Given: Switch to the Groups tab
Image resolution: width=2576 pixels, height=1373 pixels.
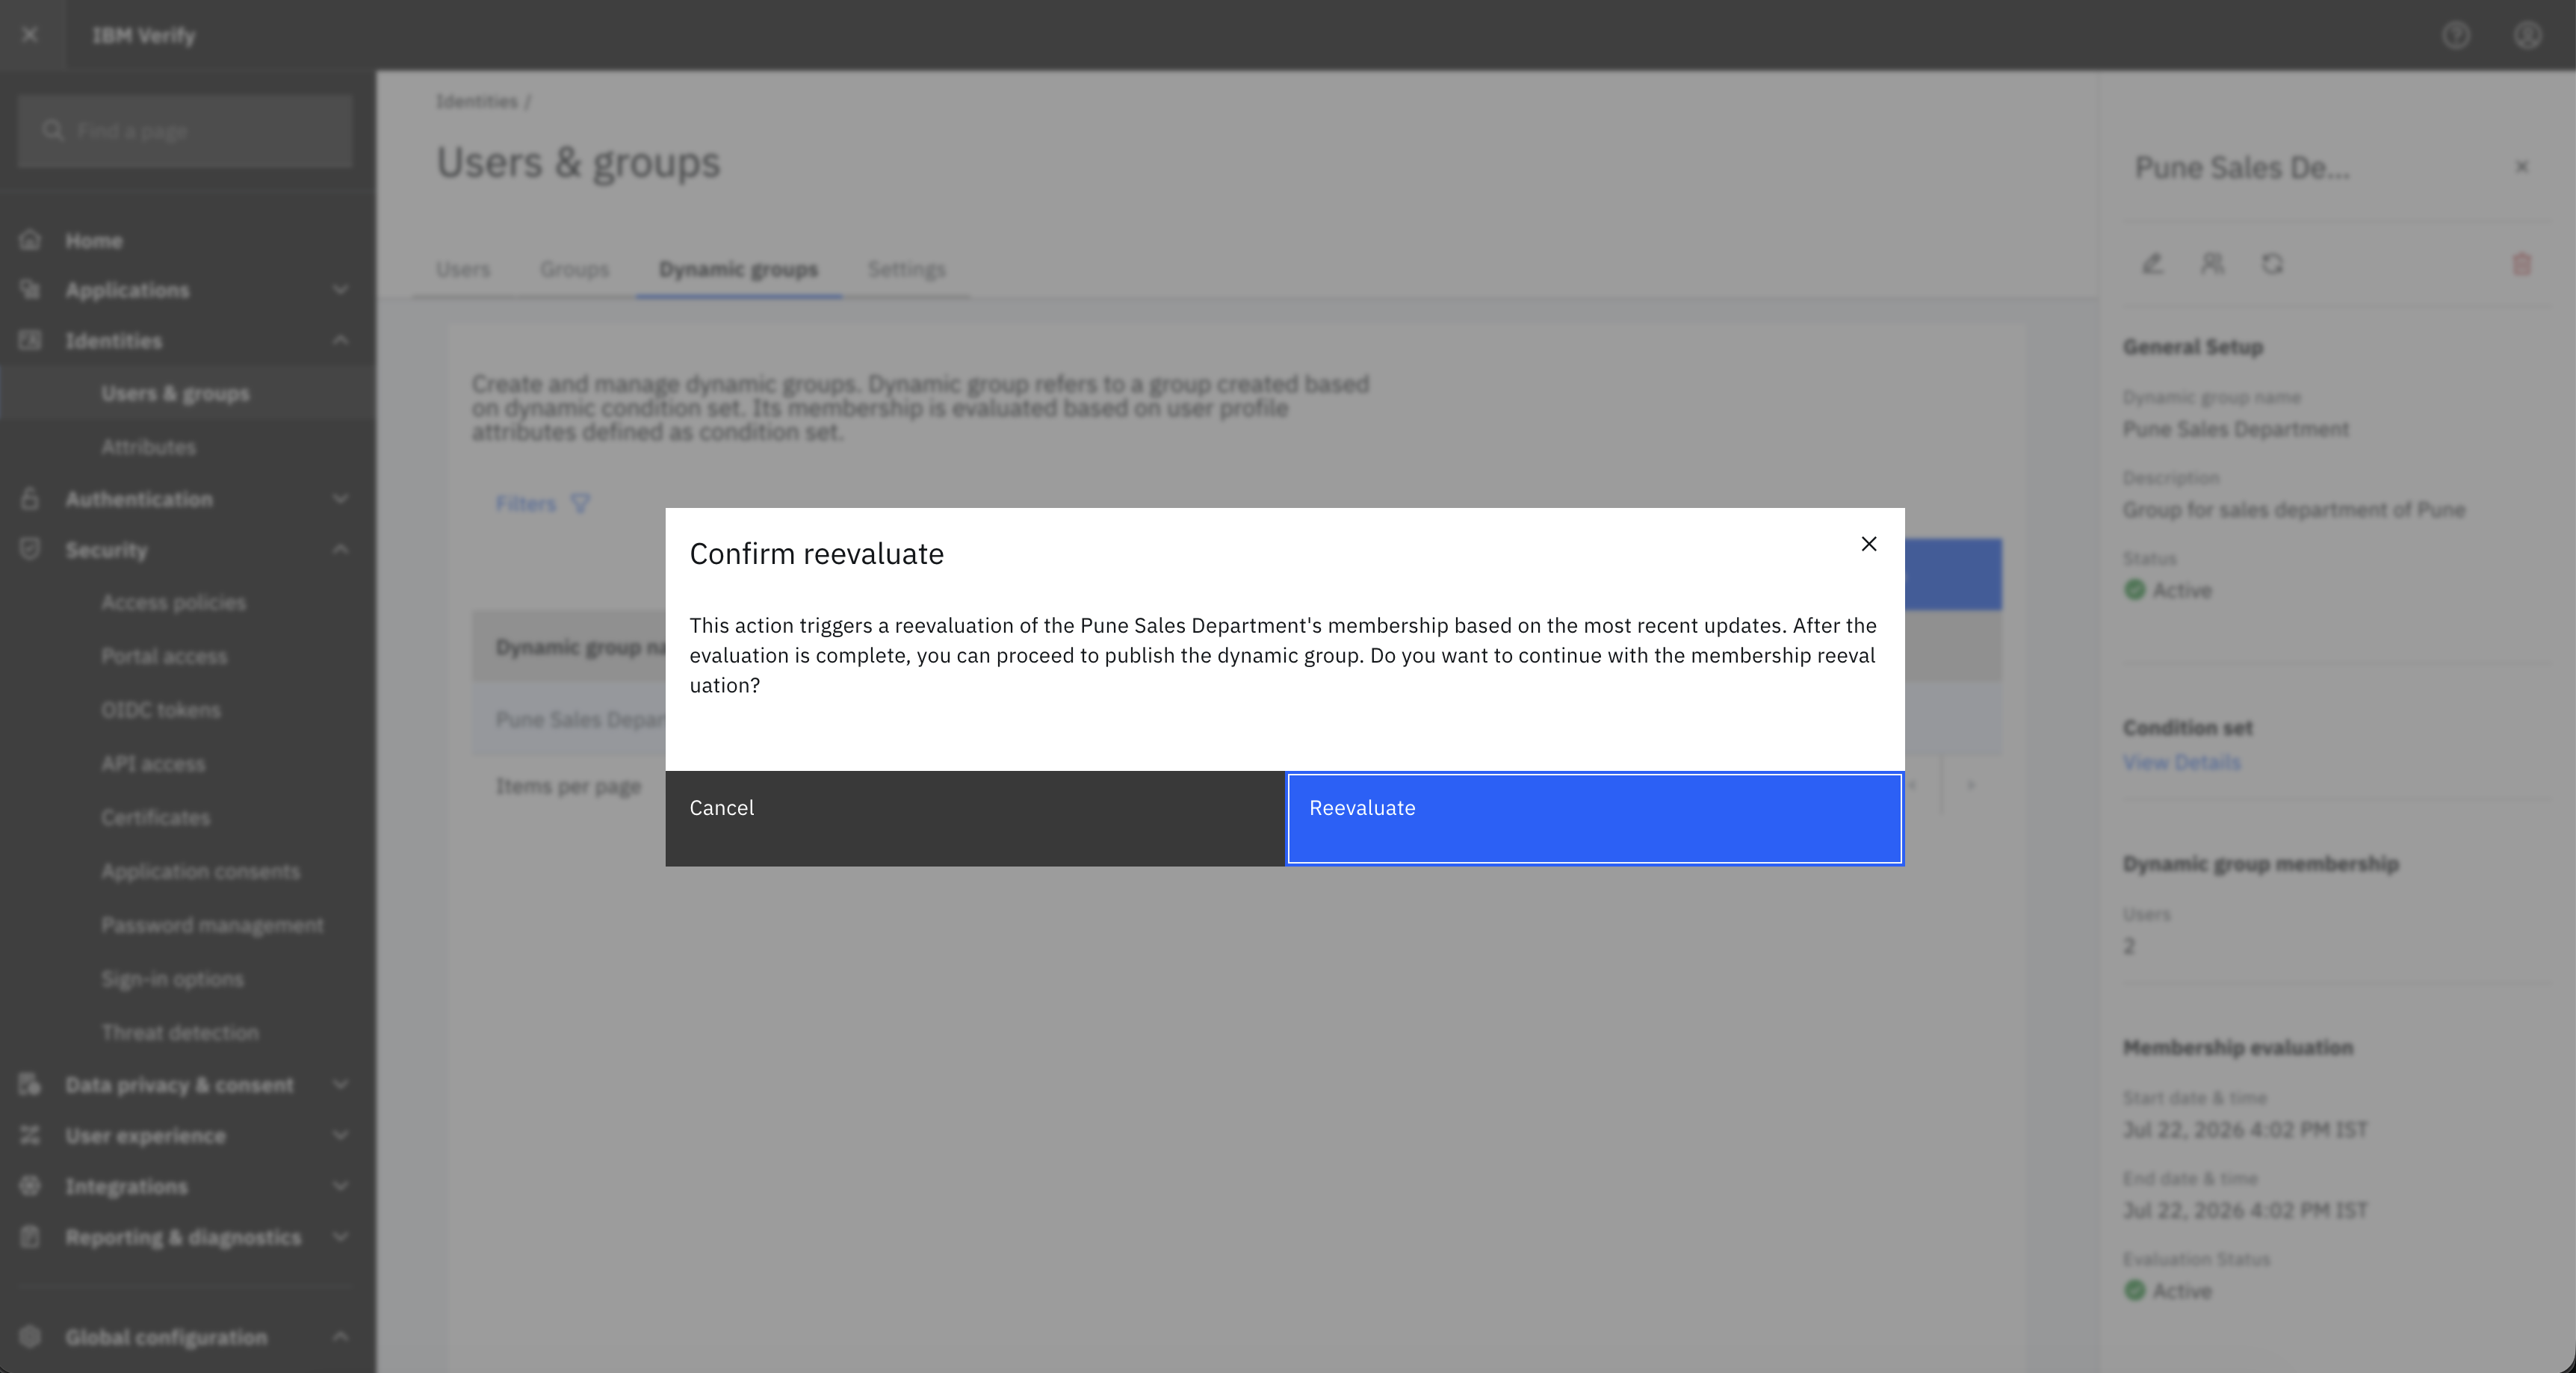Looking at the screenshot, I should (x=574, y=269).
